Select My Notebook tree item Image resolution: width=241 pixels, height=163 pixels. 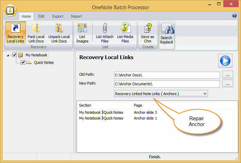36,55
